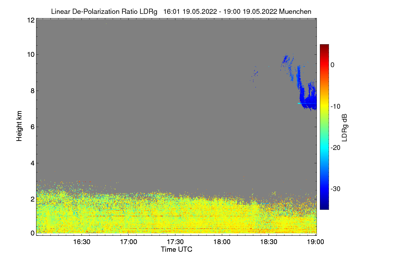Click the 17:30 time axis label
416x277 pixels.
pos(175,242)
